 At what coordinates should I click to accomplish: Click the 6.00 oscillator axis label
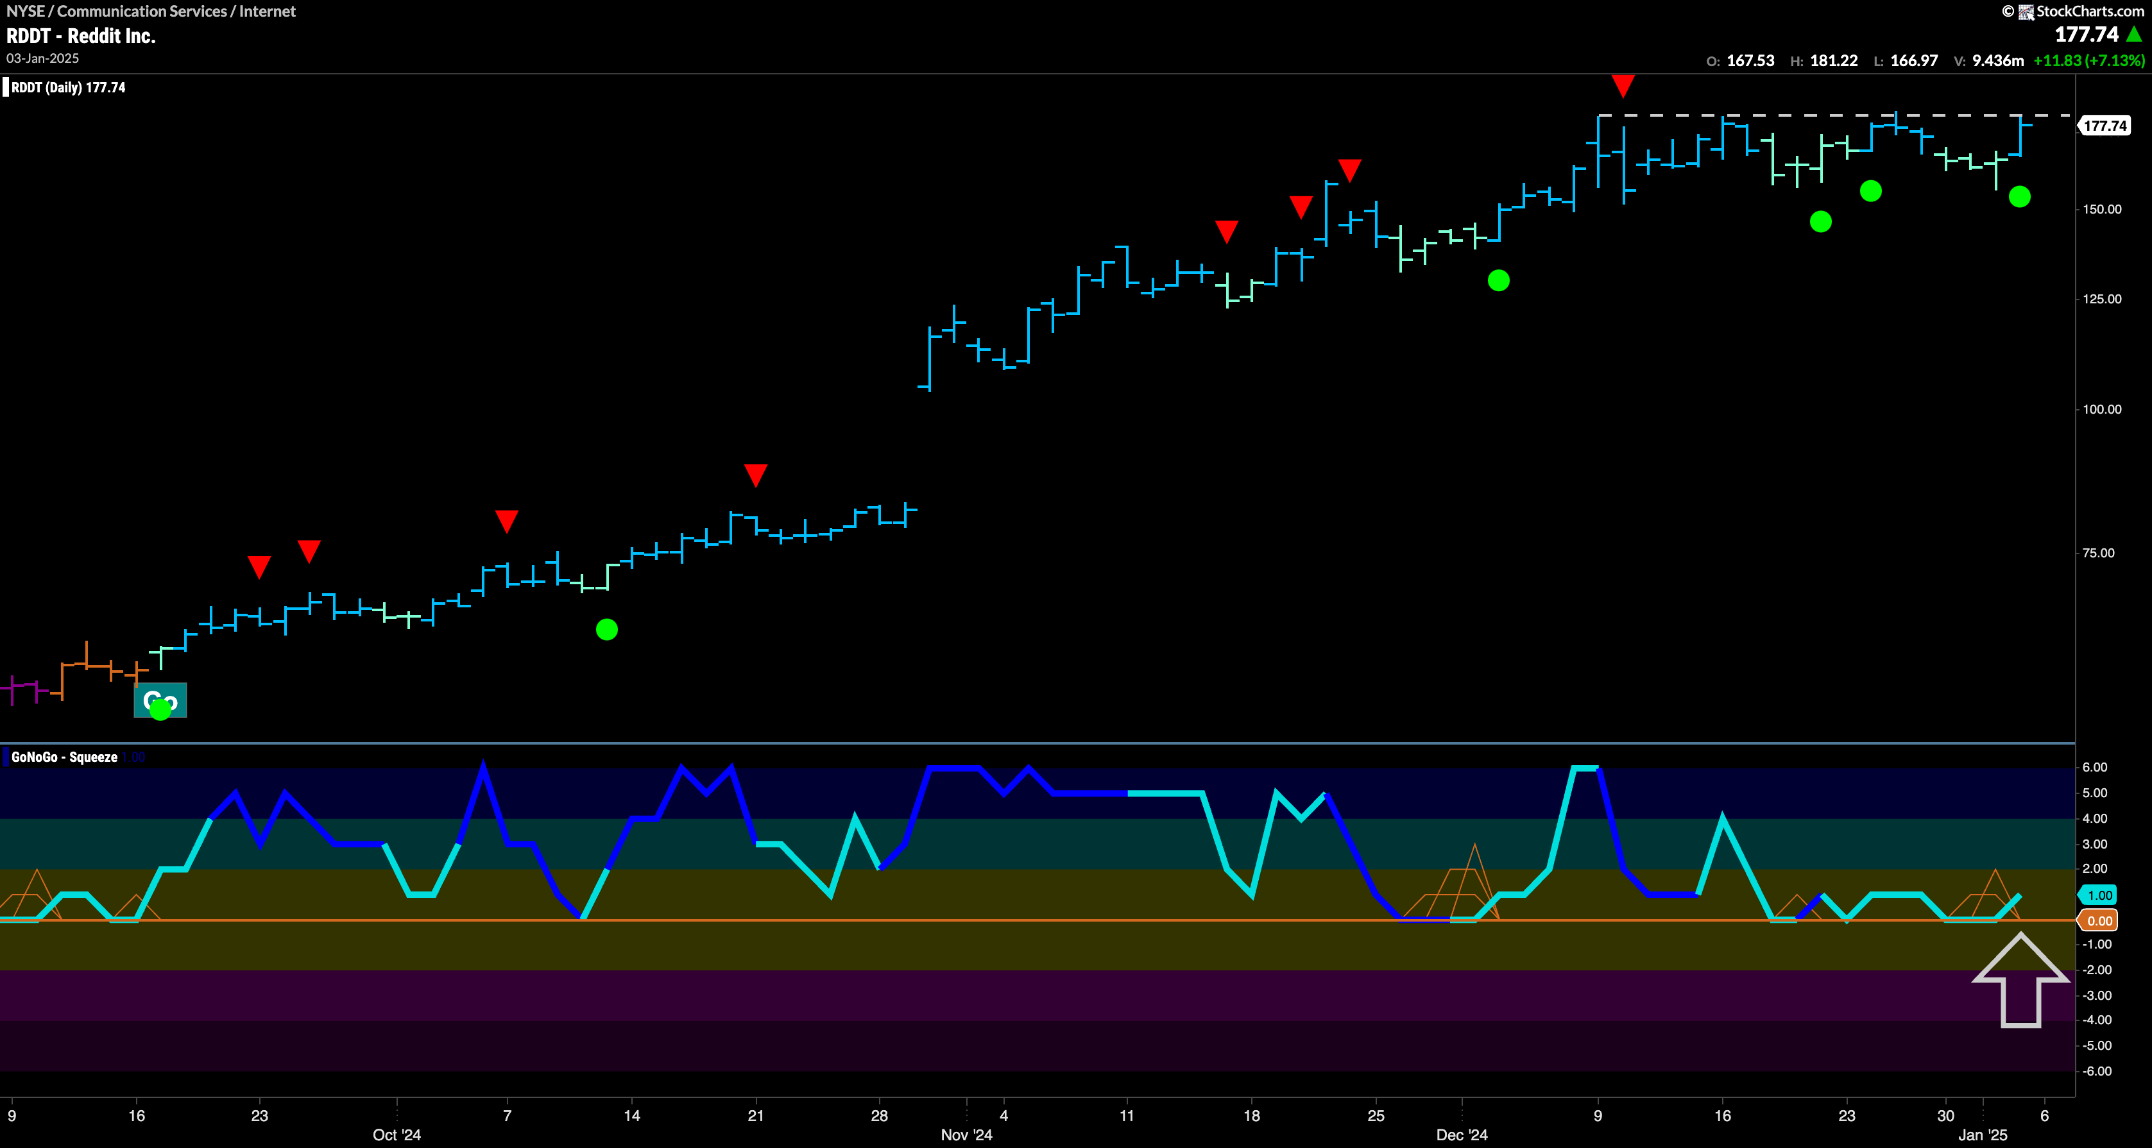[x=2095, y=767]
